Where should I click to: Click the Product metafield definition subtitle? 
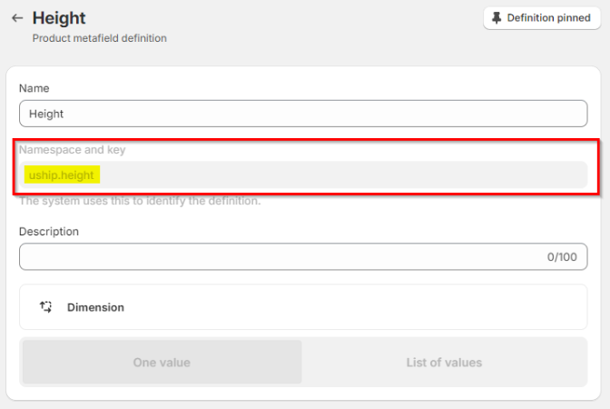click(99, 38)
